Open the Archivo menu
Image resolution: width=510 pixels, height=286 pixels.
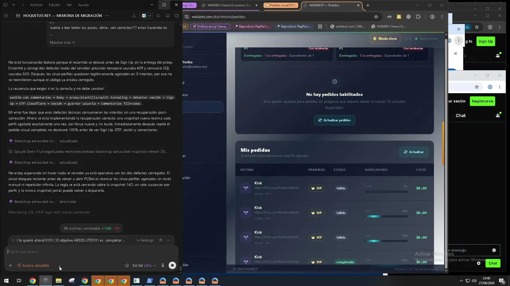tap(36, 5)
